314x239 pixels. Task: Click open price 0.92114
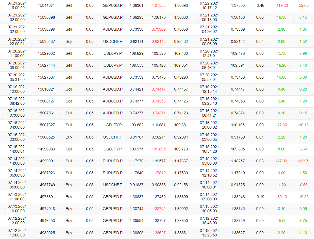pos(136,41)
